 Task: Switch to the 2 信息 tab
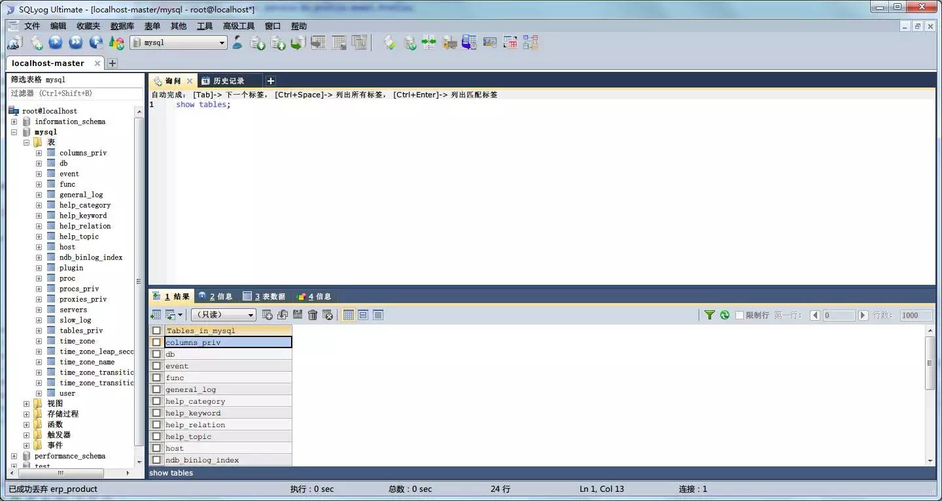coord(215,297)
